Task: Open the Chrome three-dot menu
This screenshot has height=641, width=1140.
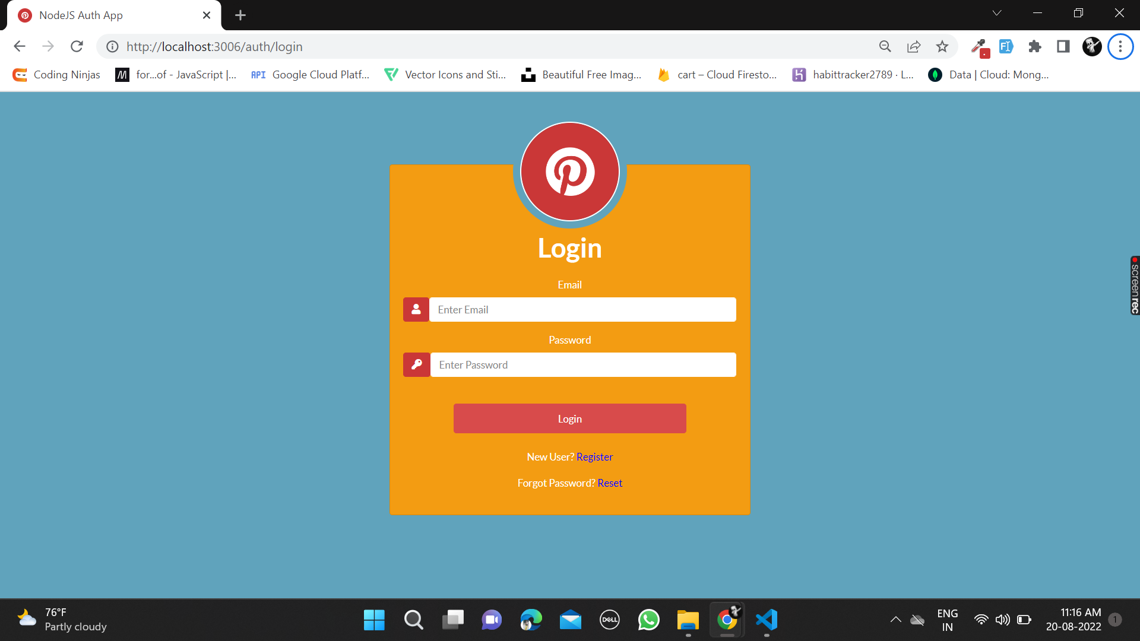Action: (1120, 46)
